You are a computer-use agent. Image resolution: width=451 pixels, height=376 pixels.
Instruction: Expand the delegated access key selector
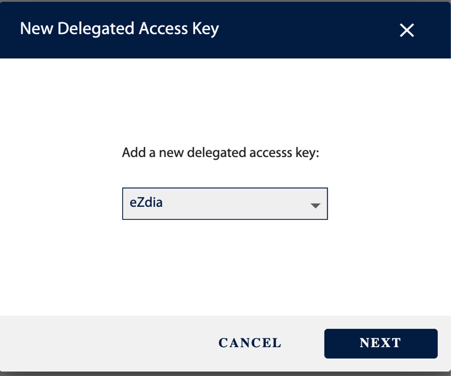225,204
